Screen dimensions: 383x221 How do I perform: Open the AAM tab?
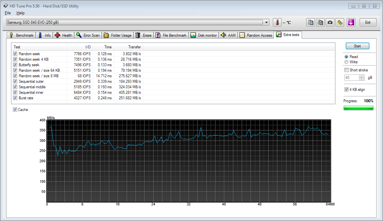pos(228,35)
